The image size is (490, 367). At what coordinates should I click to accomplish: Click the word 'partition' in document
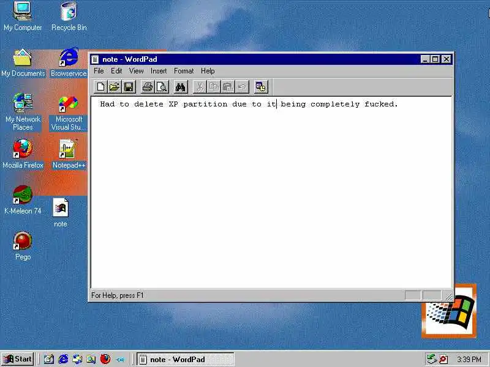tap(205, 104)
